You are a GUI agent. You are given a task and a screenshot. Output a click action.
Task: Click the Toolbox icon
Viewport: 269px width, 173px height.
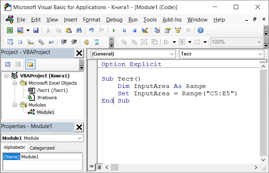[x=188, y=30]
